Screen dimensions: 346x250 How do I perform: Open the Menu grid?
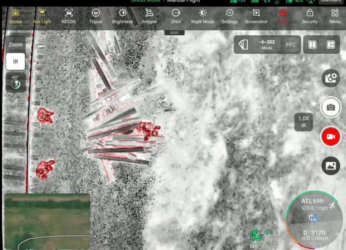coord(335,17)
